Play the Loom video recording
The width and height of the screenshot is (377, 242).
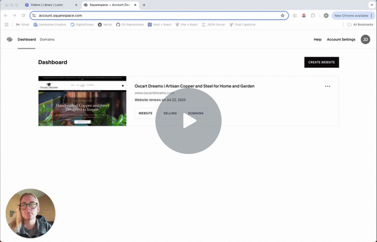[188, 121]
